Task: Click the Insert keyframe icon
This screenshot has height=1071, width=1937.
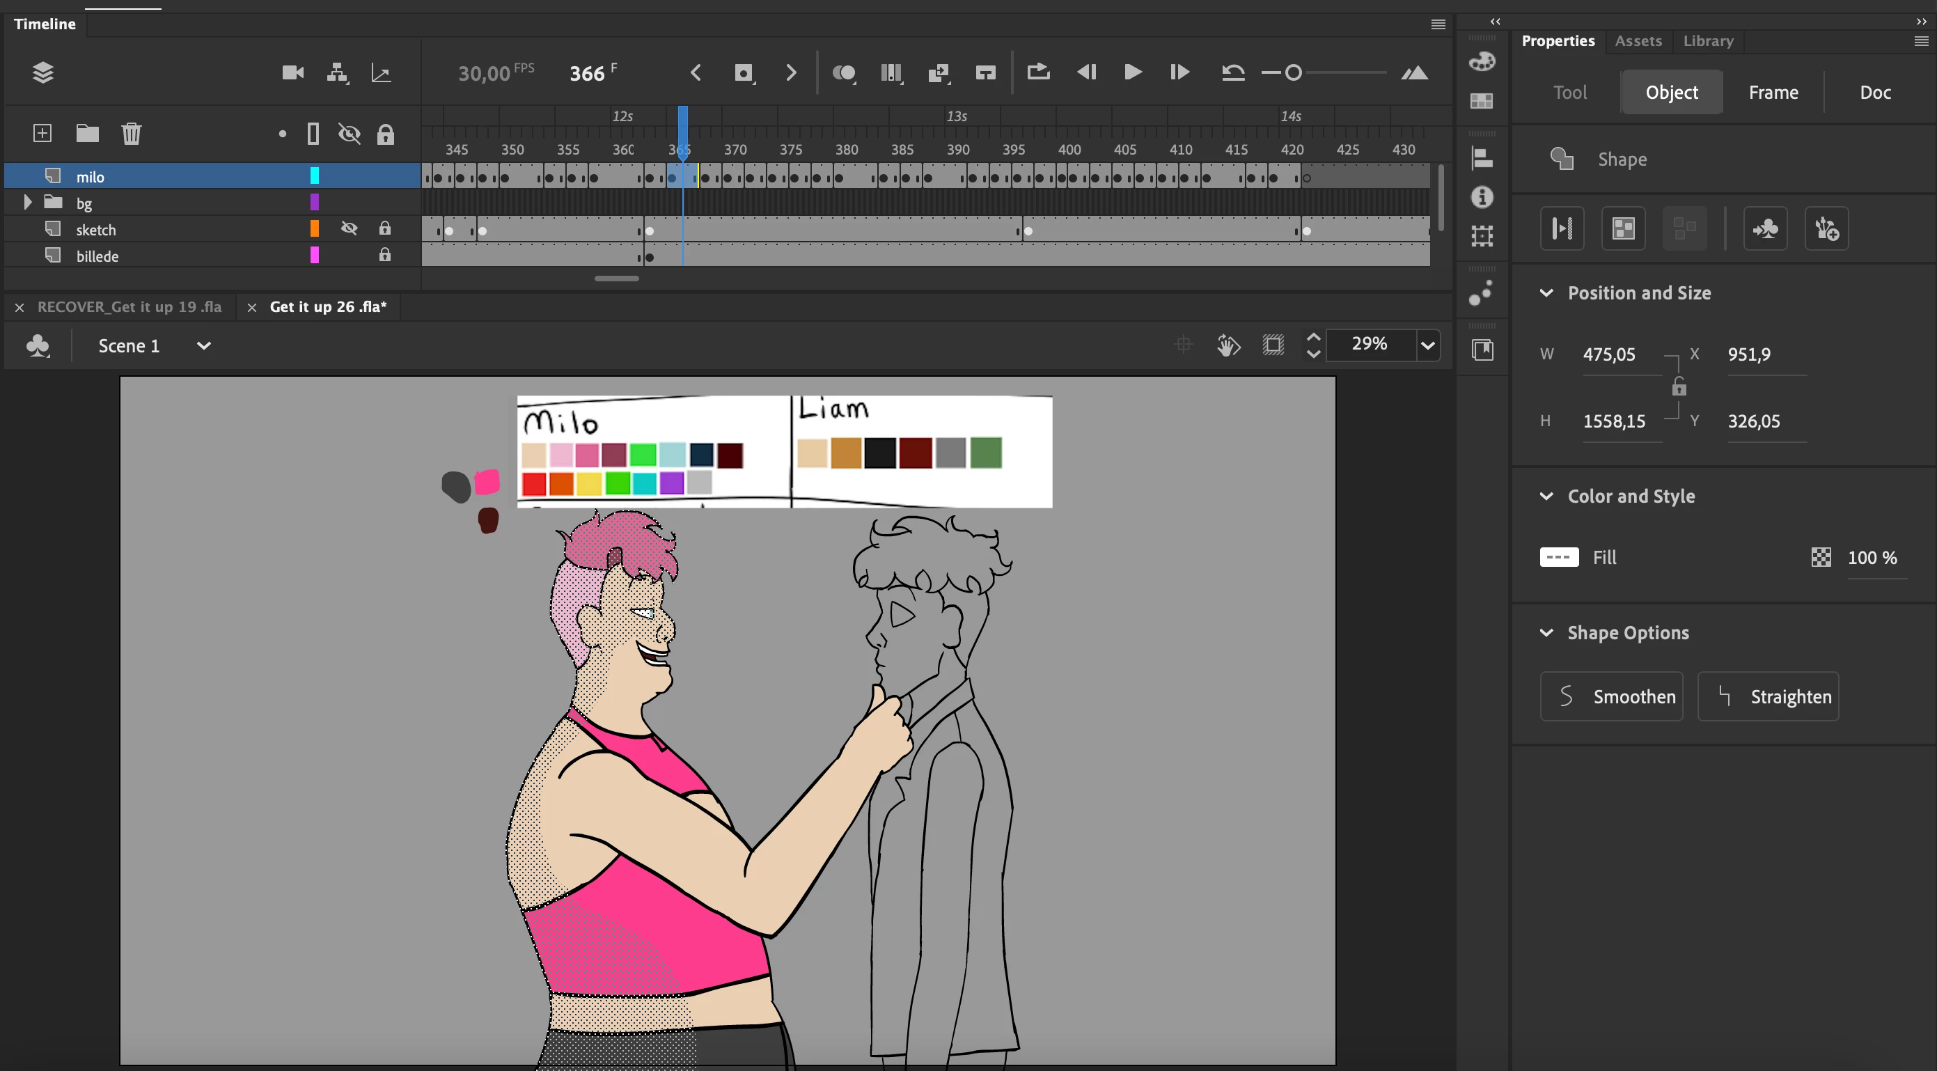Action: click(743, 73)
